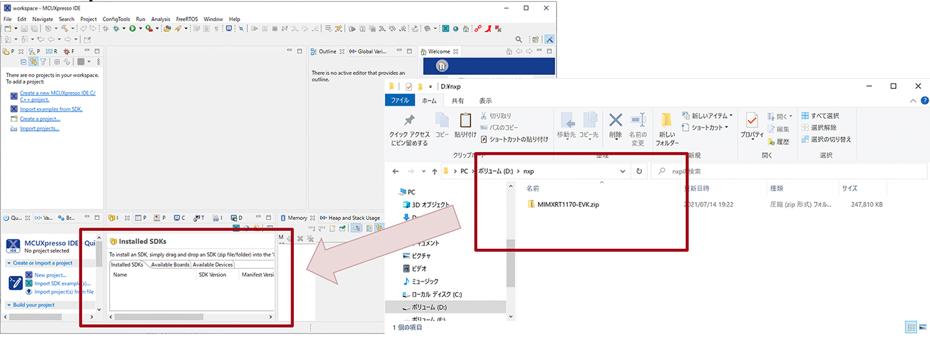
Task: Click the Filter icon in Project Explorer toolbar
Action: pos(43,62)
